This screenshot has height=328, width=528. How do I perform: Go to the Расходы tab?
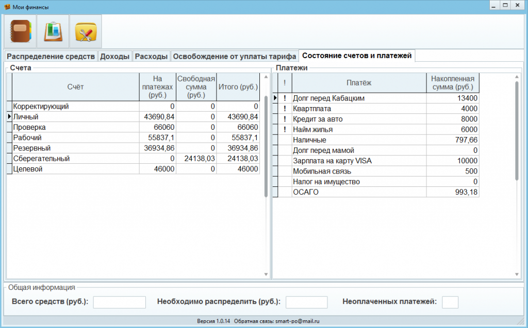click(151, 56)
